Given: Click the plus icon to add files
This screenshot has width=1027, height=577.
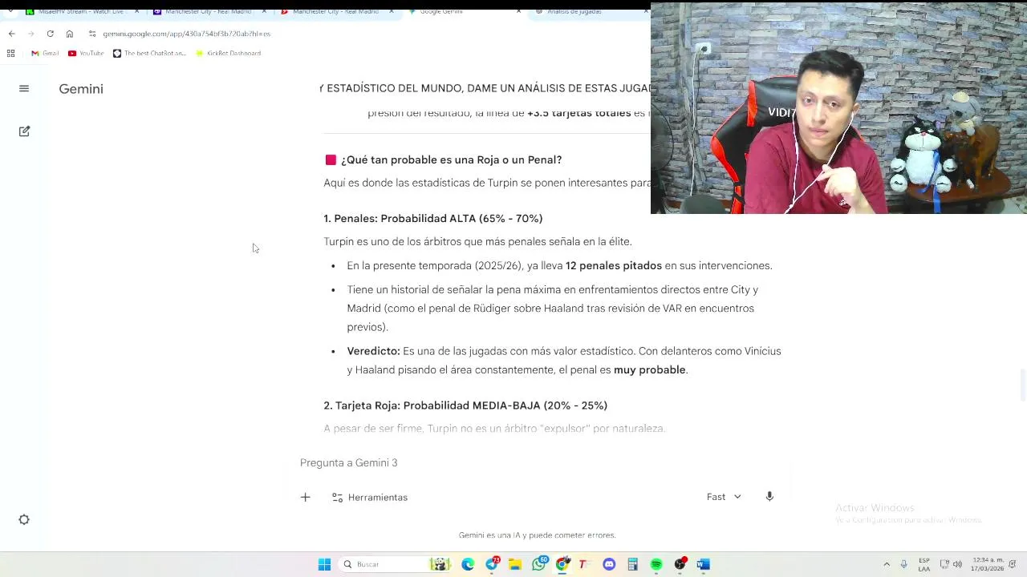Looking at the screenshot, I should tap(305, 498).
